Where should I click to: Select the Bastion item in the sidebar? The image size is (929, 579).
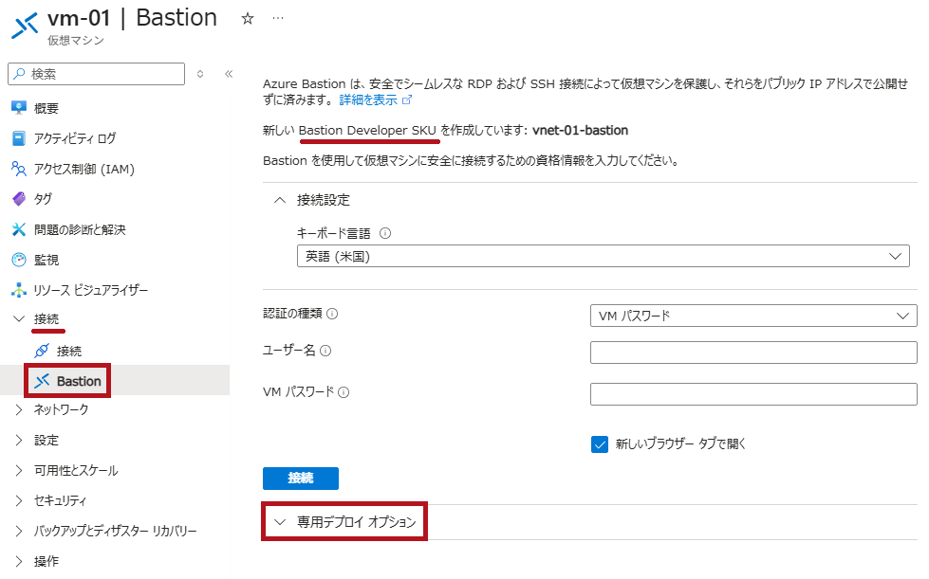(67, 381)
